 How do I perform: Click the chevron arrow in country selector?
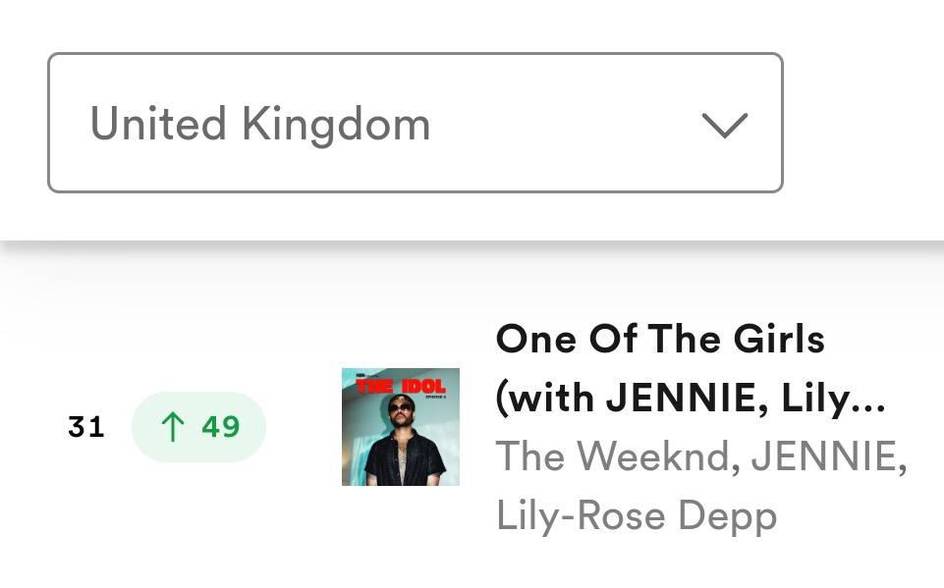pyautogui.click(x=725, y=126)
